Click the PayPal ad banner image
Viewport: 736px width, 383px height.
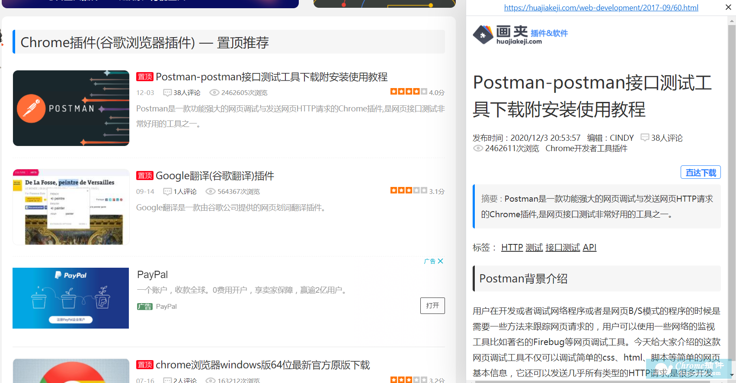click(x=70, y=298)
